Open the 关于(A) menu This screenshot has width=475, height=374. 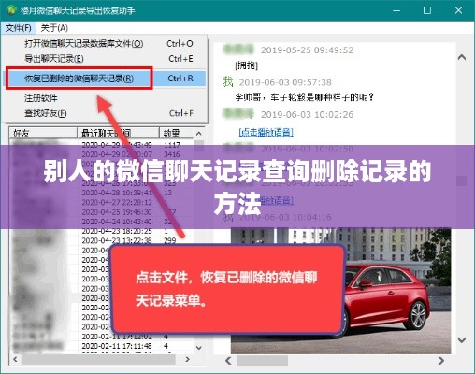point(54,28)
